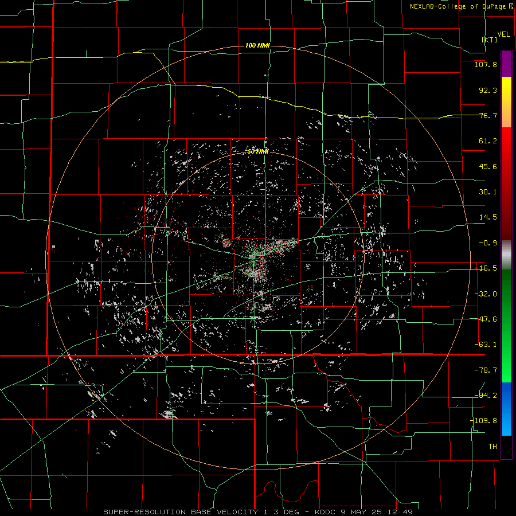The width and height of the screenshot is (516, 516).
Task: Select the -94.2 velocity scale value
Action: tap(486, 395)
